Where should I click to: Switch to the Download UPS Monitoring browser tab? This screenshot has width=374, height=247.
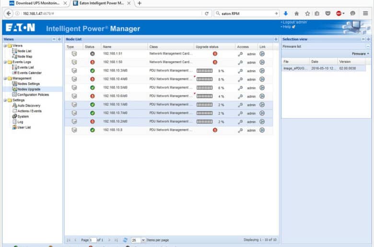click(37, 3)
